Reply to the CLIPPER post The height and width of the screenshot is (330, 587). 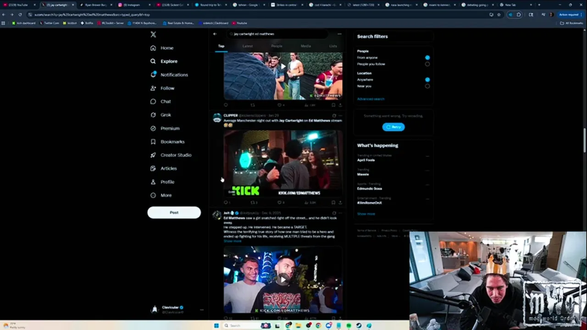226,202
